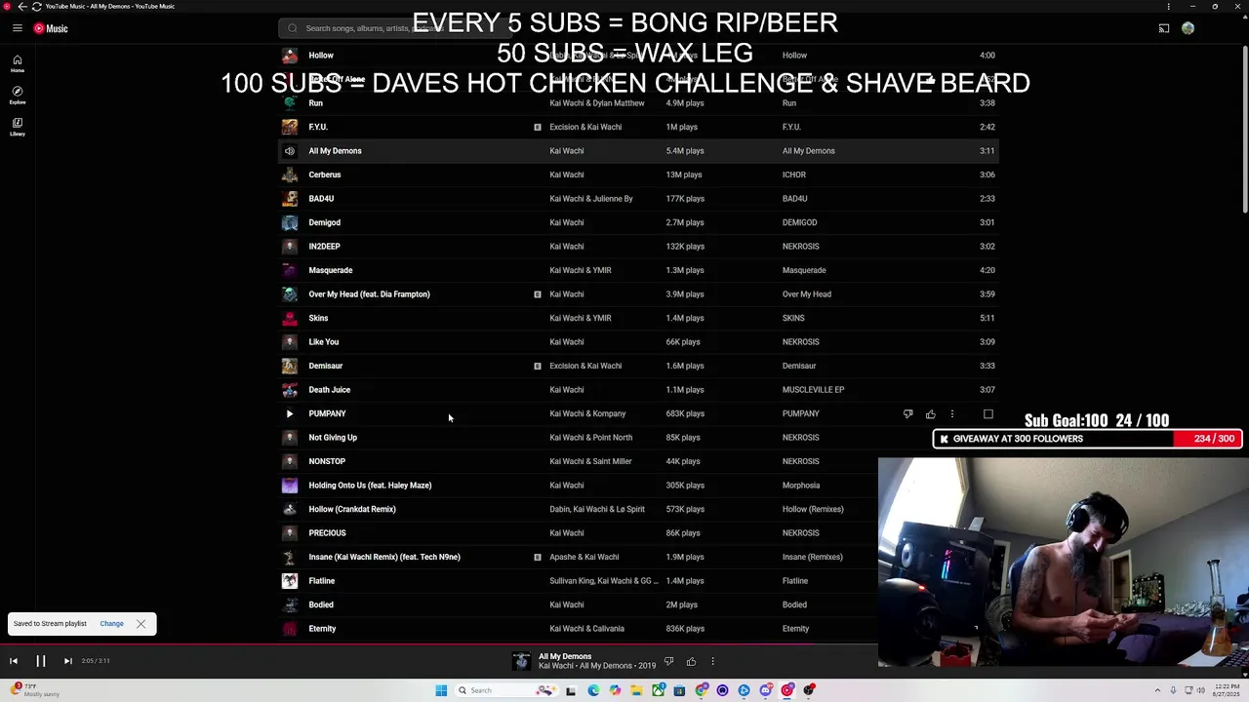Go back with the window back arrow
This screenshot has height=702, width=1249.
click(21, 6)
